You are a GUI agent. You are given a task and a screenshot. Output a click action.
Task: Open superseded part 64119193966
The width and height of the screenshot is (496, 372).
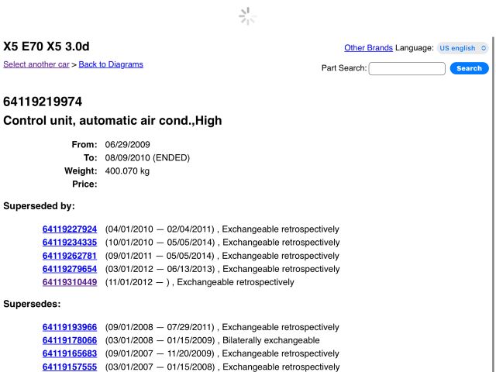pyautogui.click(x=70, y=327)
